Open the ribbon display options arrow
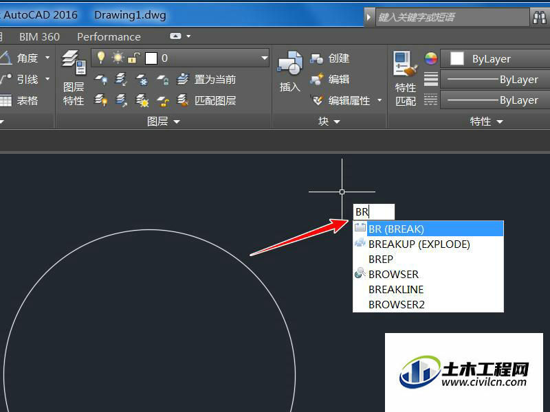The height and width of the screenshot is (412, 550). click(188, 36)
